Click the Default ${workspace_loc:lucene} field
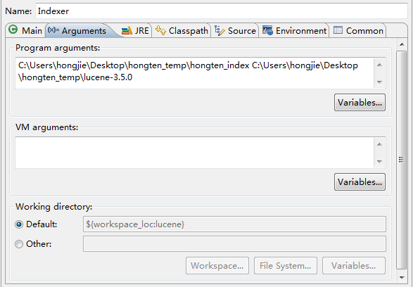 coord(234,224)
